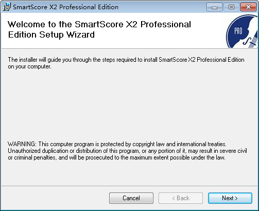Maximize the setup wizard window

tap(231, 7)
